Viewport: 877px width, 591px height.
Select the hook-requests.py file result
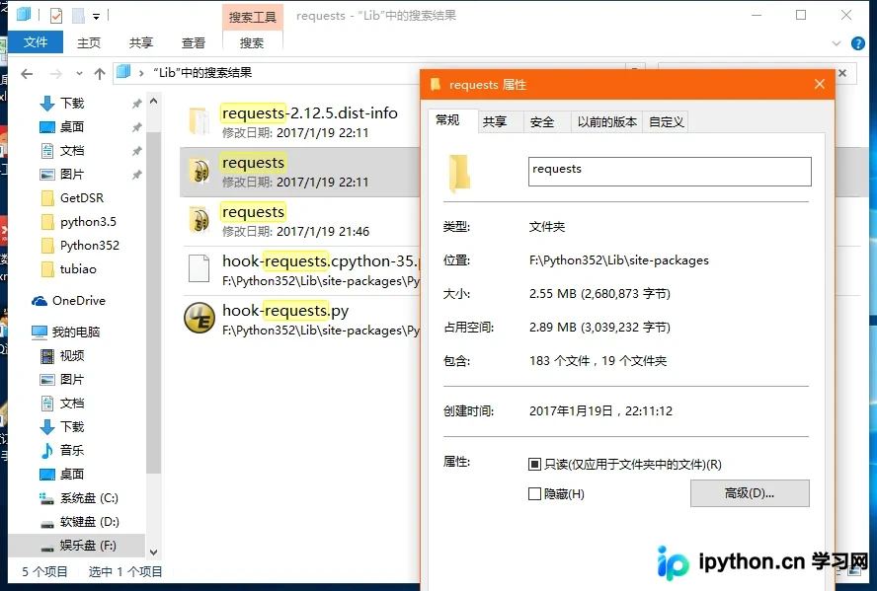pos(300,320)
